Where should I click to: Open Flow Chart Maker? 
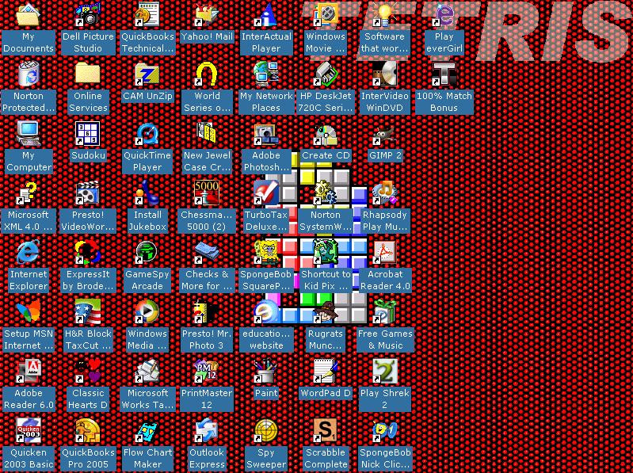tap(147, 430)
